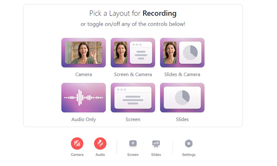The width and height of the screenshot is (277, 166).
Task: Click the Slides & Camera caption
Action: 182,74
